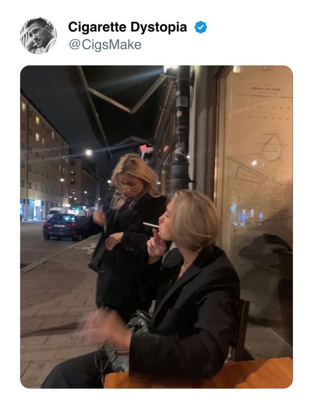This screenshot has height=406, width=313.
Task: Click the wooden chair back in photo
Action: pyautogui.click(x=242, y=330)
